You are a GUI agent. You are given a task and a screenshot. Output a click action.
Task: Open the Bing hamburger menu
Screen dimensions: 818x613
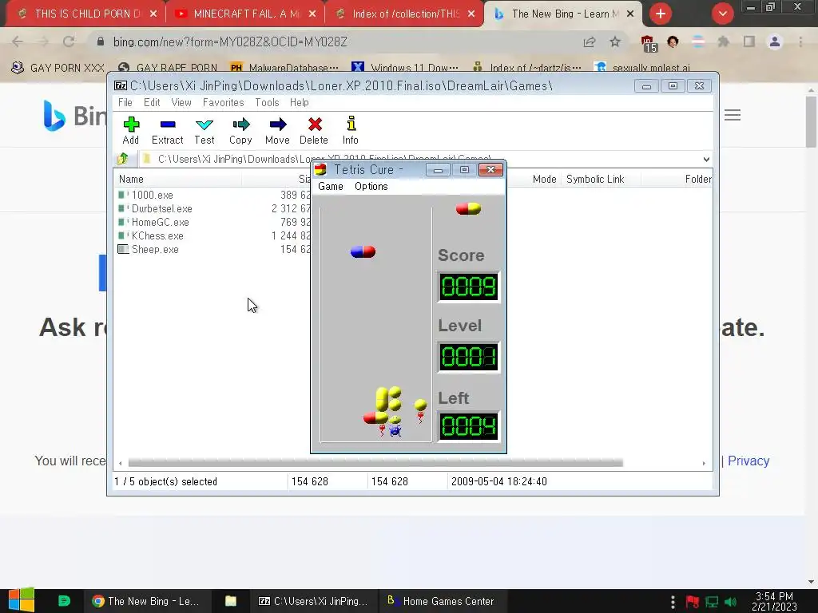733,115
